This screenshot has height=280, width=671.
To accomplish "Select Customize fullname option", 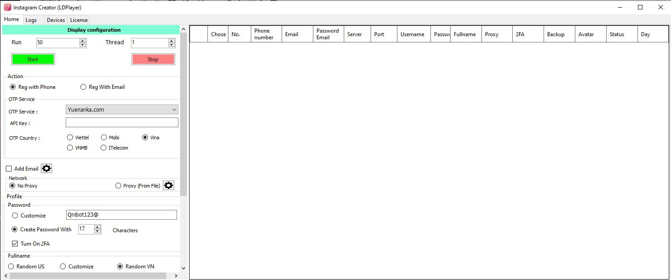I will point(77,267).
